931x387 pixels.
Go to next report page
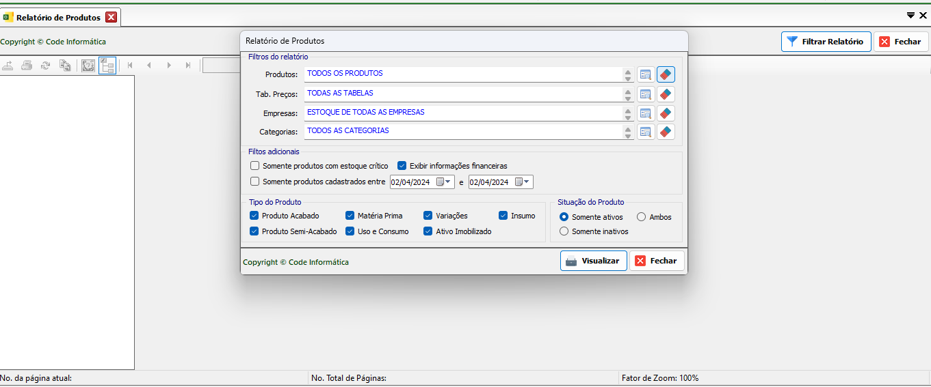click(169, 66)
